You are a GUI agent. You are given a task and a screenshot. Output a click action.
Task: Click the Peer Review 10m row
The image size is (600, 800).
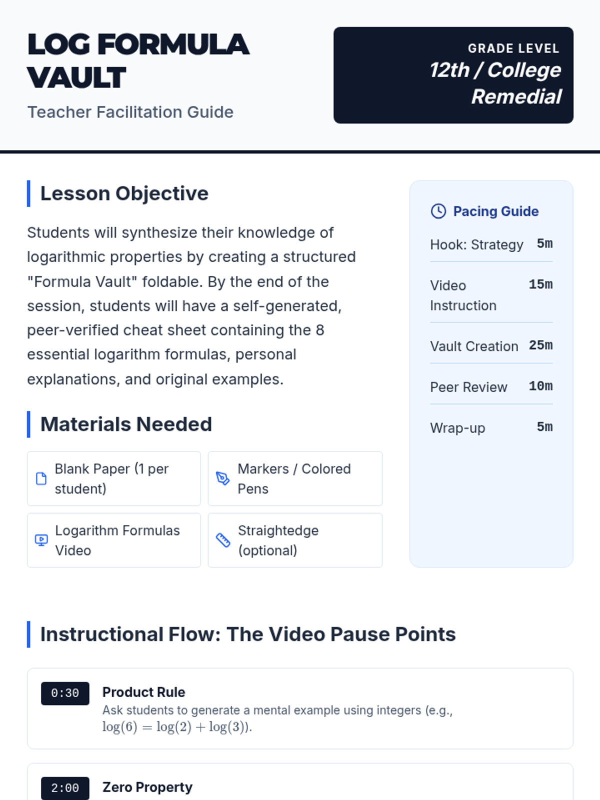point(491,386)
